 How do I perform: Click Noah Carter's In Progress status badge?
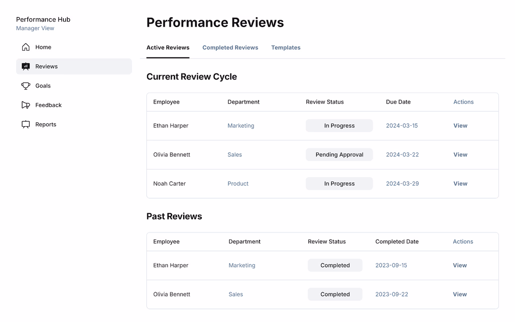(x=339, y=183)
